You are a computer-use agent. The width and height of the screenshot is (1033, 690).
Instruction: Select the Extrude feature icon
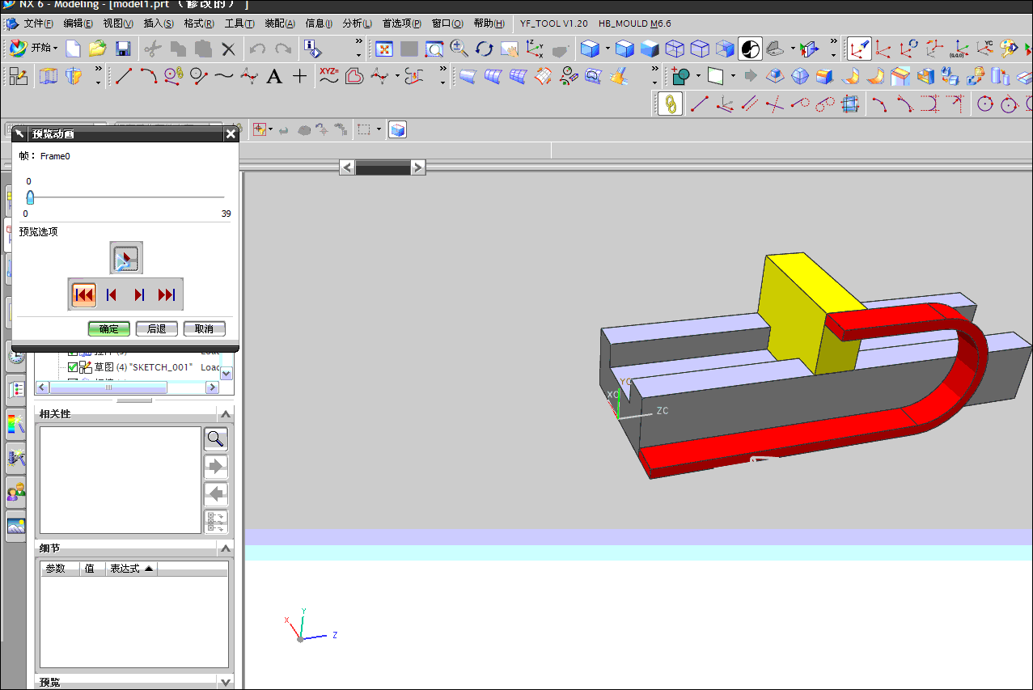tap(49, 77)
